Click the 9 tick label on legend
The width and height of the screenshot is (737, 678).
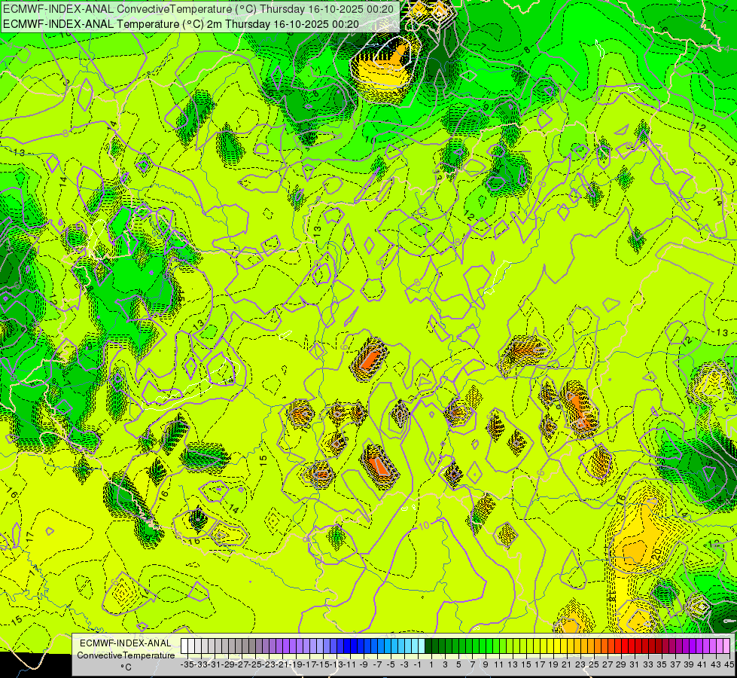pos(486,664)
